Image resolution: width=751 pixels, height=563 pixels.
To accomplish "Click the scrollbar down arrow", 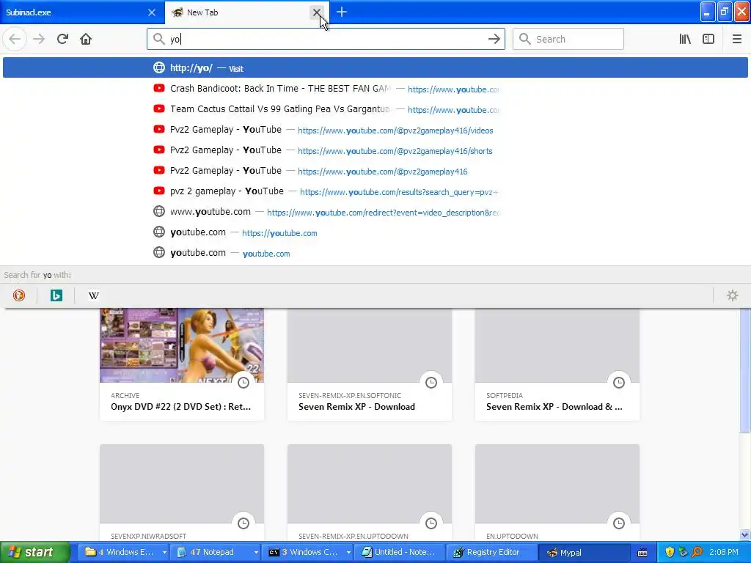I will coord(745,535).
